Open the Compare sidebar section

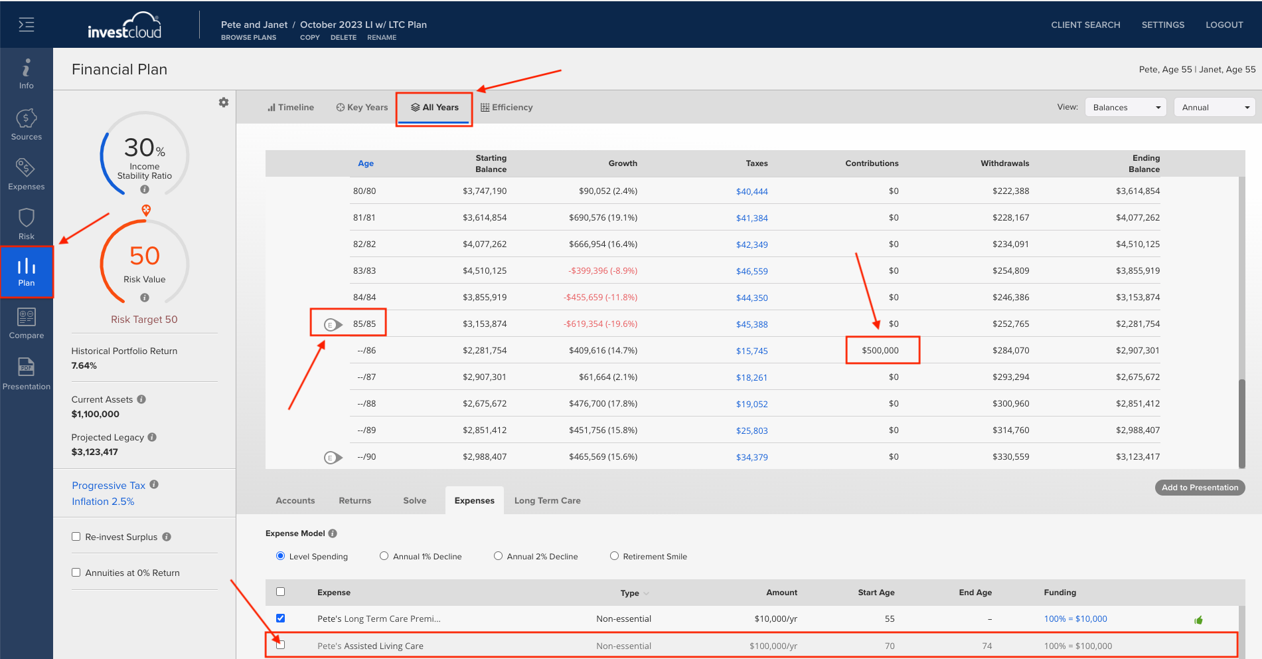click(x=26, y=324)
